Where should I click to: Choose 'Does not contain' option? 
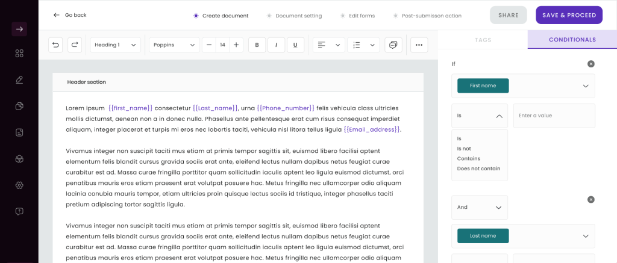[478, 169]
